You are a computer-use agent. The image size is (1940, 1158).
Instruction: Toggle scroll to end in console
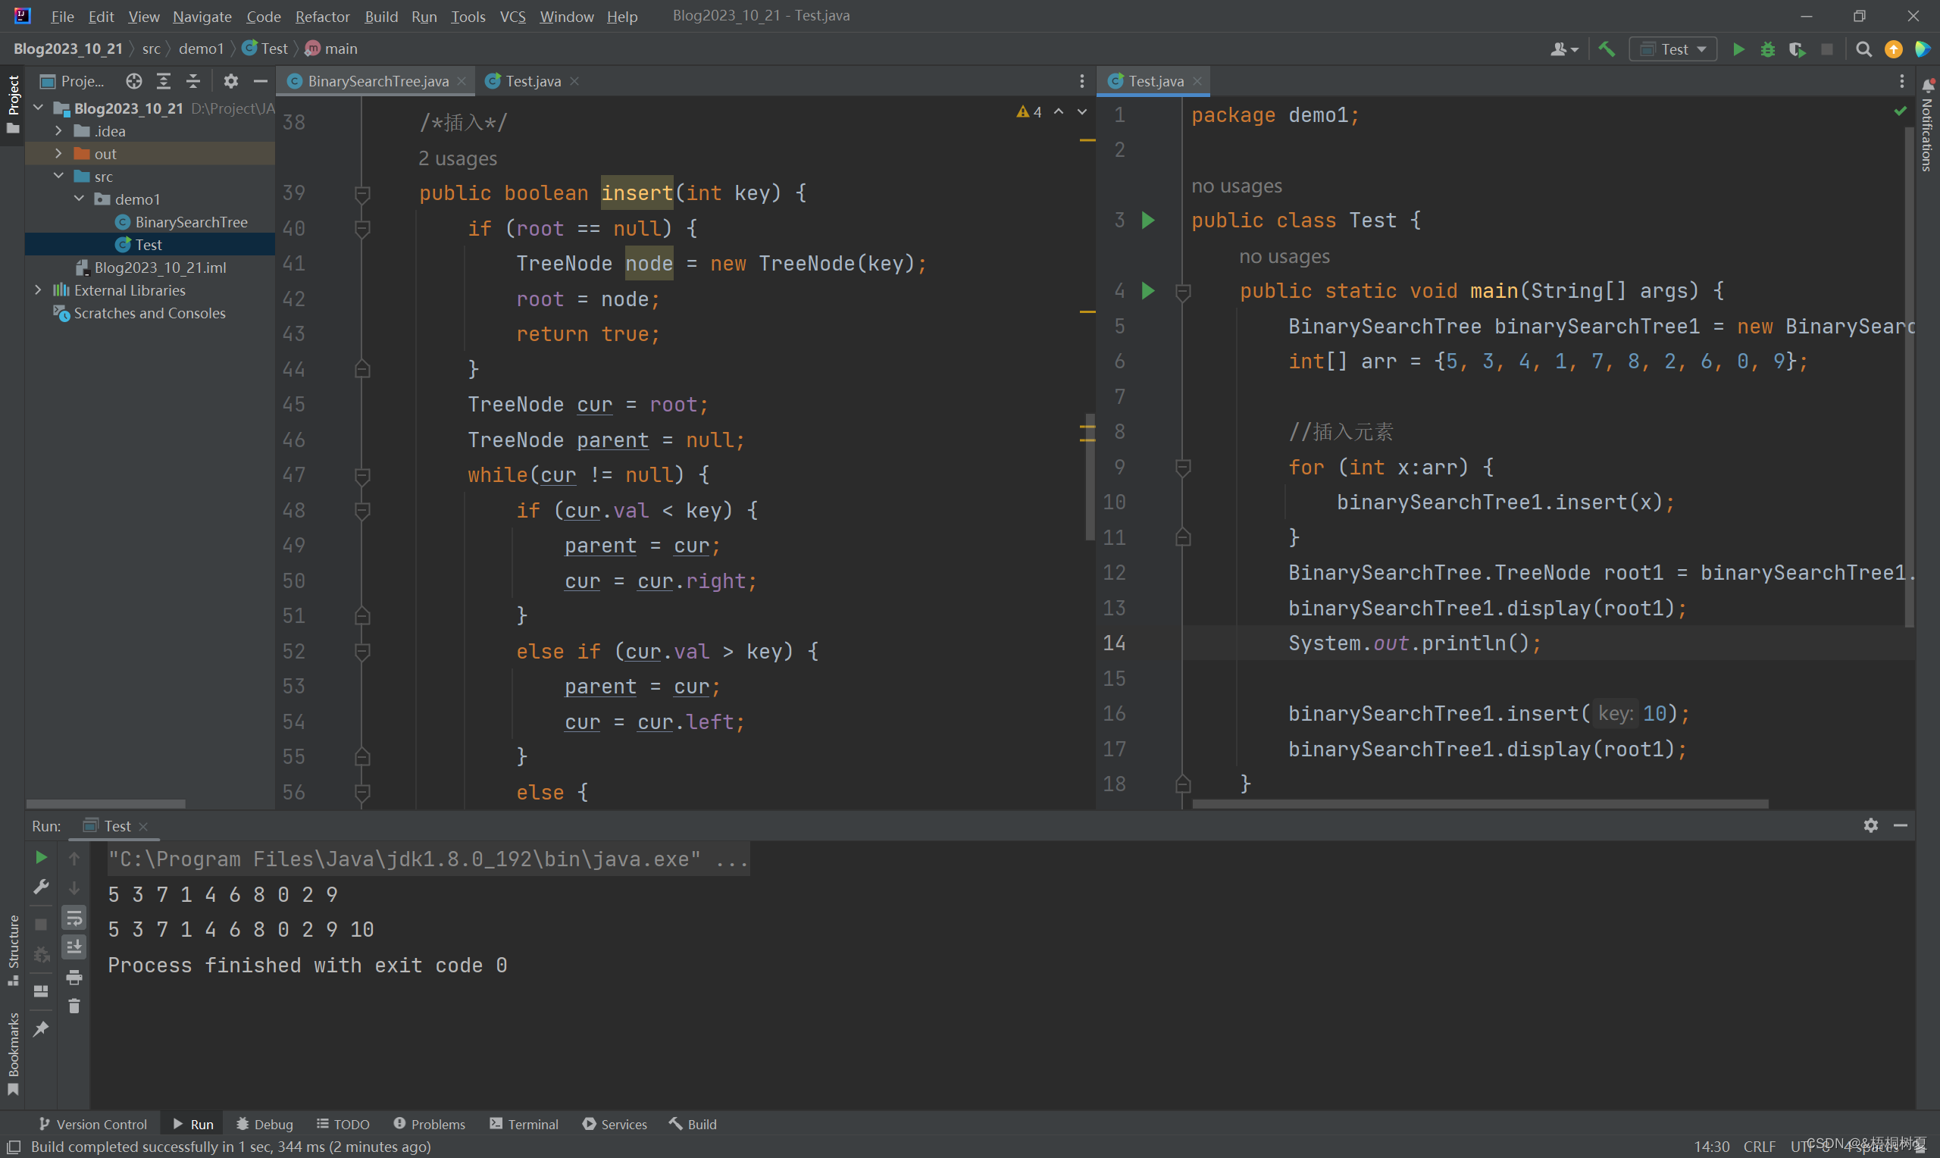(x=74, y=947)
